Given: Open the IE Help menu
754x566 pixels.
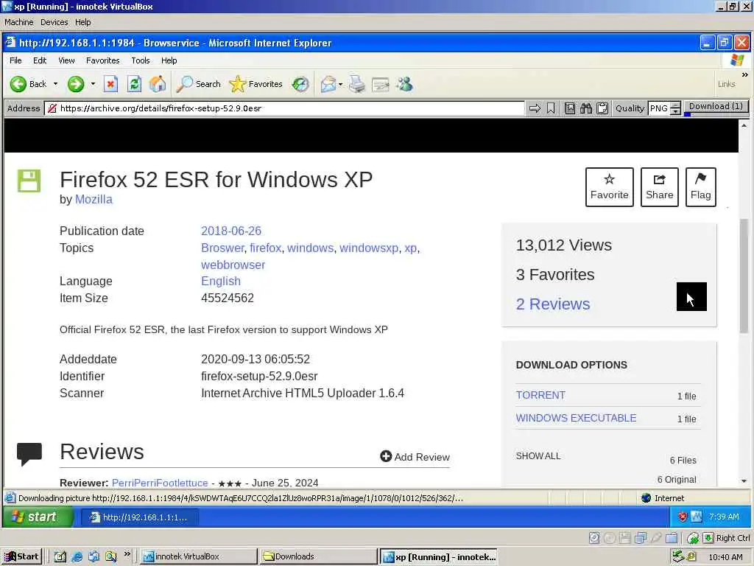Looking at the screenshot, I should tap(169, 60).
